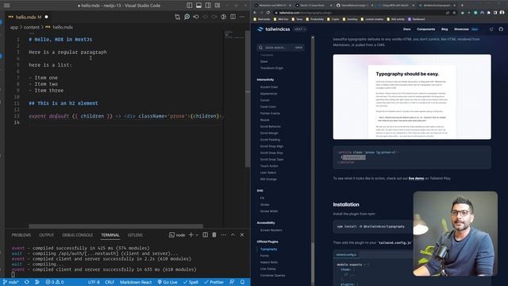Open the Blog nav link
This screenshot has height=286, width=508.
(x=444, y=29)
